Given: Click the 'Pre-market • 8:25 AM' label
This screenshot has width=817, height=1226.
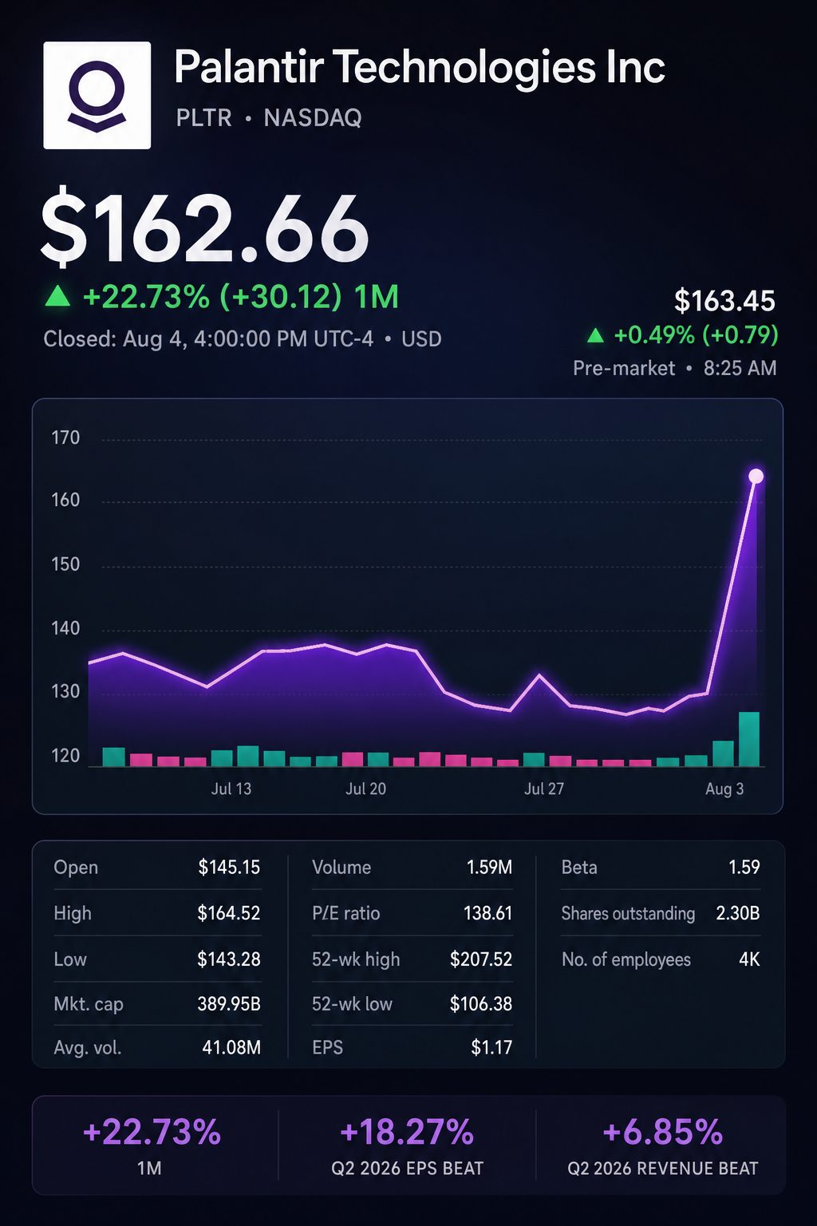Looking at the screenshot, I should [675, 368].
